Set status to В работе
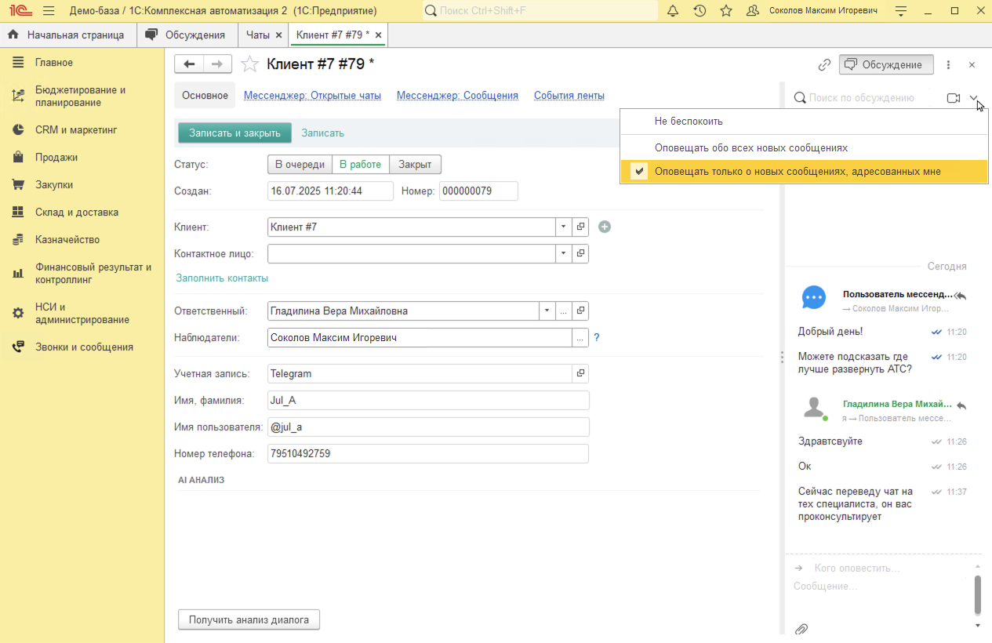992x643 pixels. pos(360,165)
